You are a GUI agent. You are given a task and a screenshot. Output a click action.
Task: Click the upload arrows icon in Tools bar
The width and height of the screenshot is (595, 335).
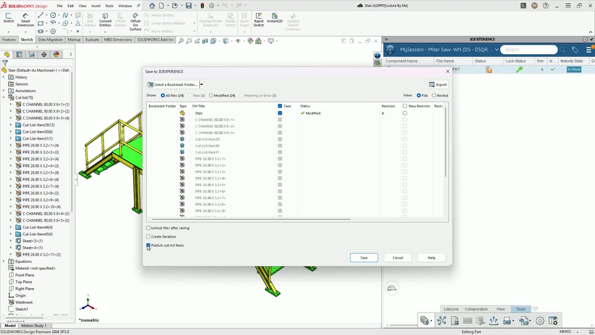pyautogui.click(x=493, y=321)
